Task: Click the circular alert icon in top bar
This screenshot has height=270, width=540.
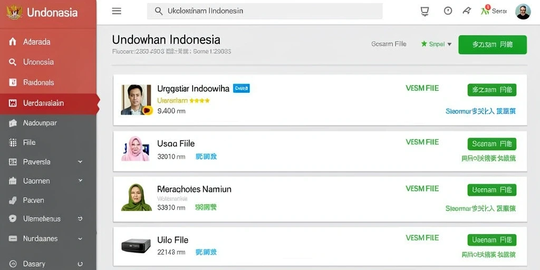Action: [448, 11]
